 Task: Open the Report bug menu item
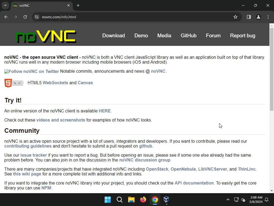point(242,36)
